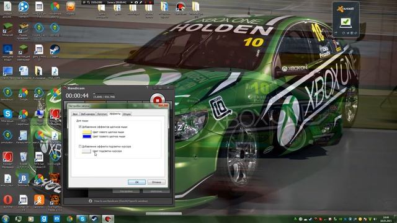
Task: Open dropdown arrow in top recording bar
Action: (132, 2)
